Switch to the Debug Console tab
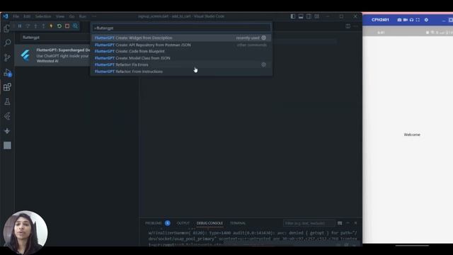This screenshot has height=255, width=453. [210, 223]
